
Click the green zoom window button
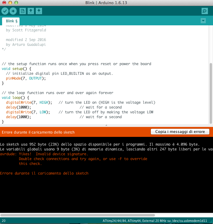16,3
